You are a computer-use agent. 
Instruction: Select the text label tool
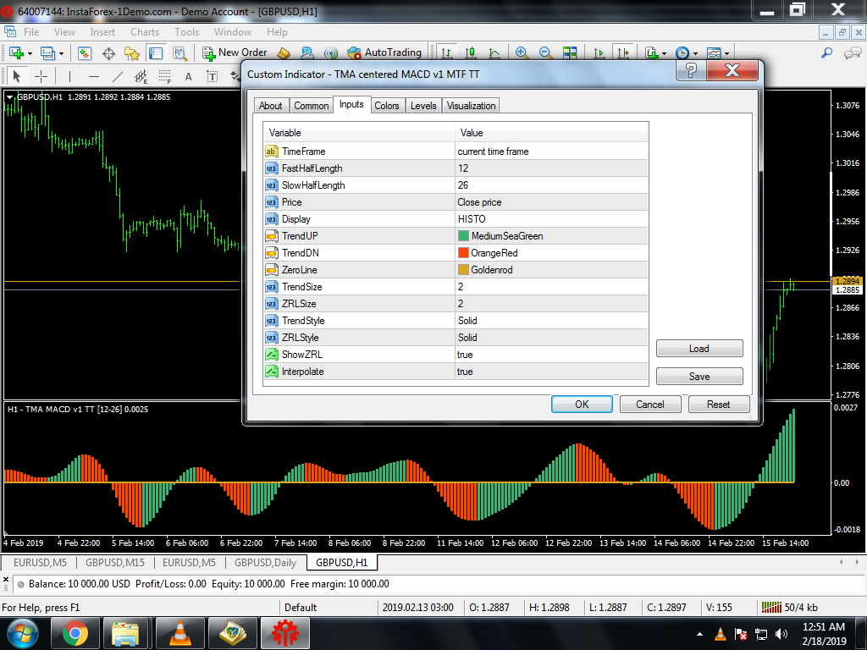[x=213, y=76]
